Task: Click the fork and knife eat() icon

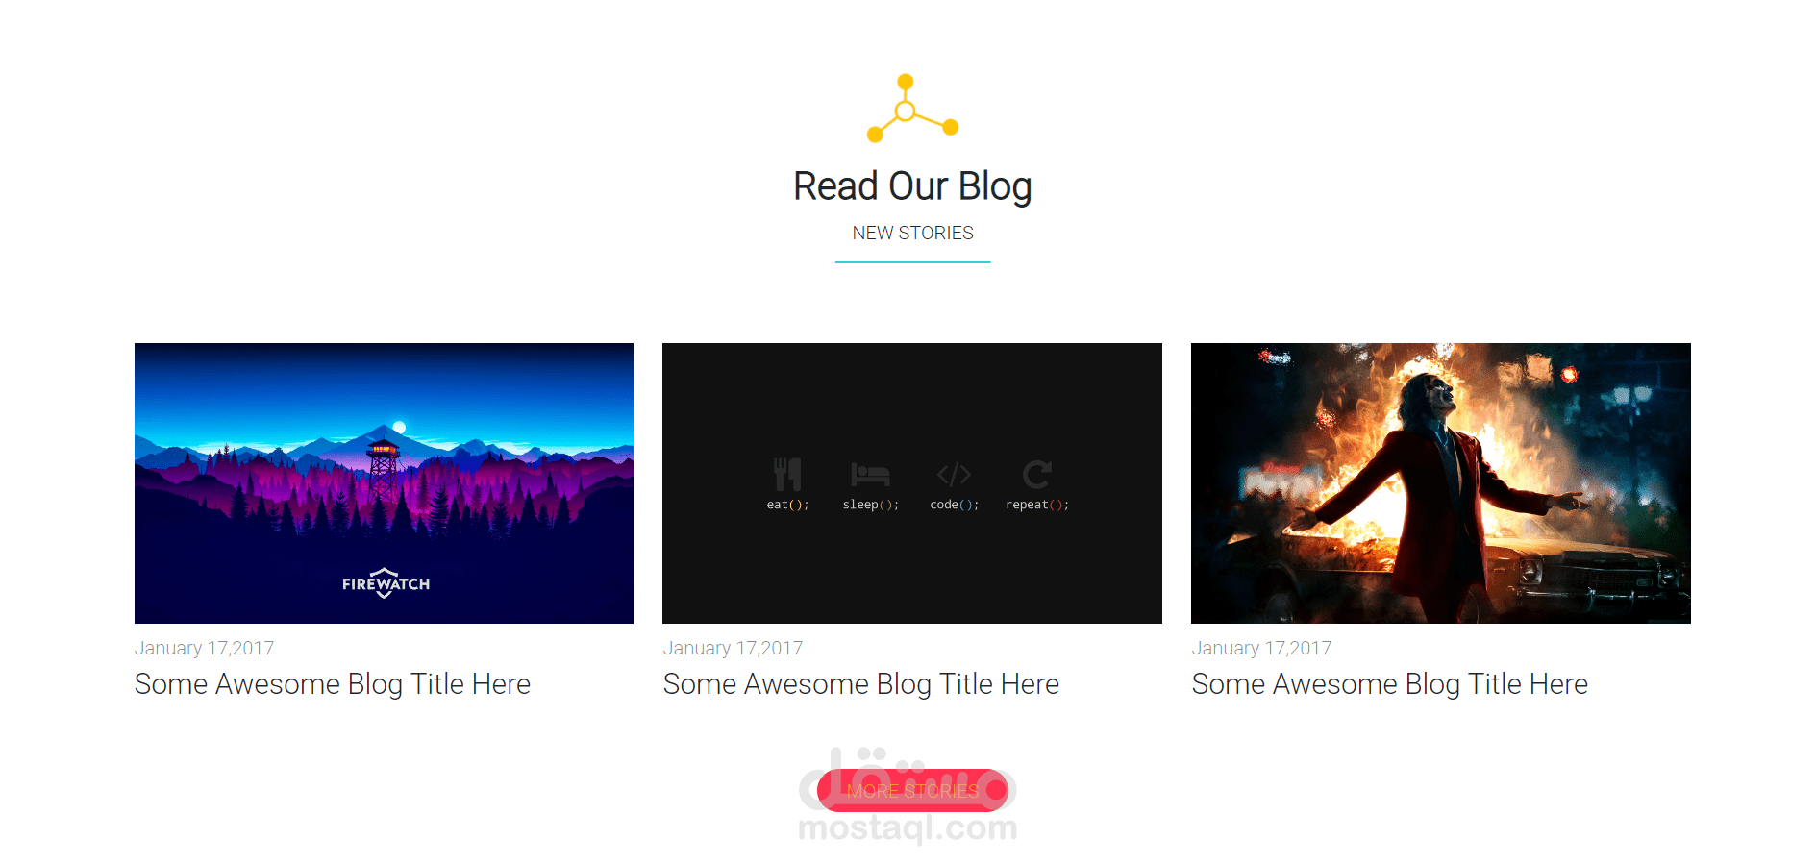Action: tap(787, 474)
